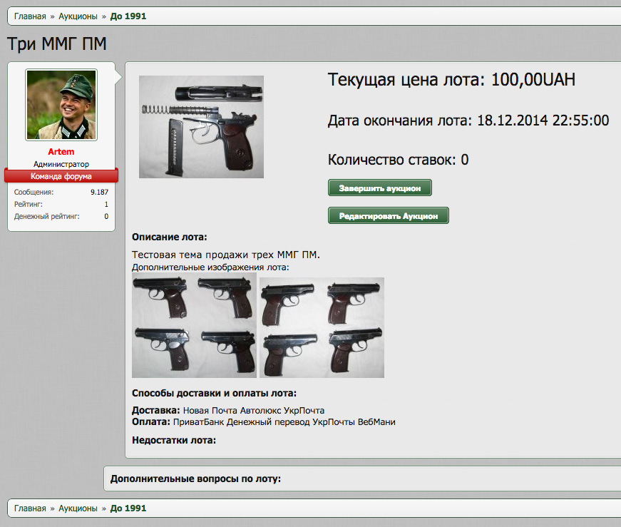This screenshot has width=621, height=527.
Task: Go to До 1991 category in top breadcrumb
Action: (x=128, y=16)
